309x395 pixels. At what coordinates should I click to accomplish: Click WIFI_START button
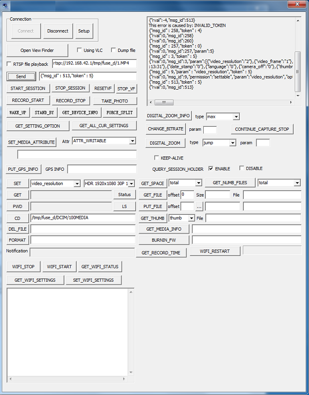[59, 267]
